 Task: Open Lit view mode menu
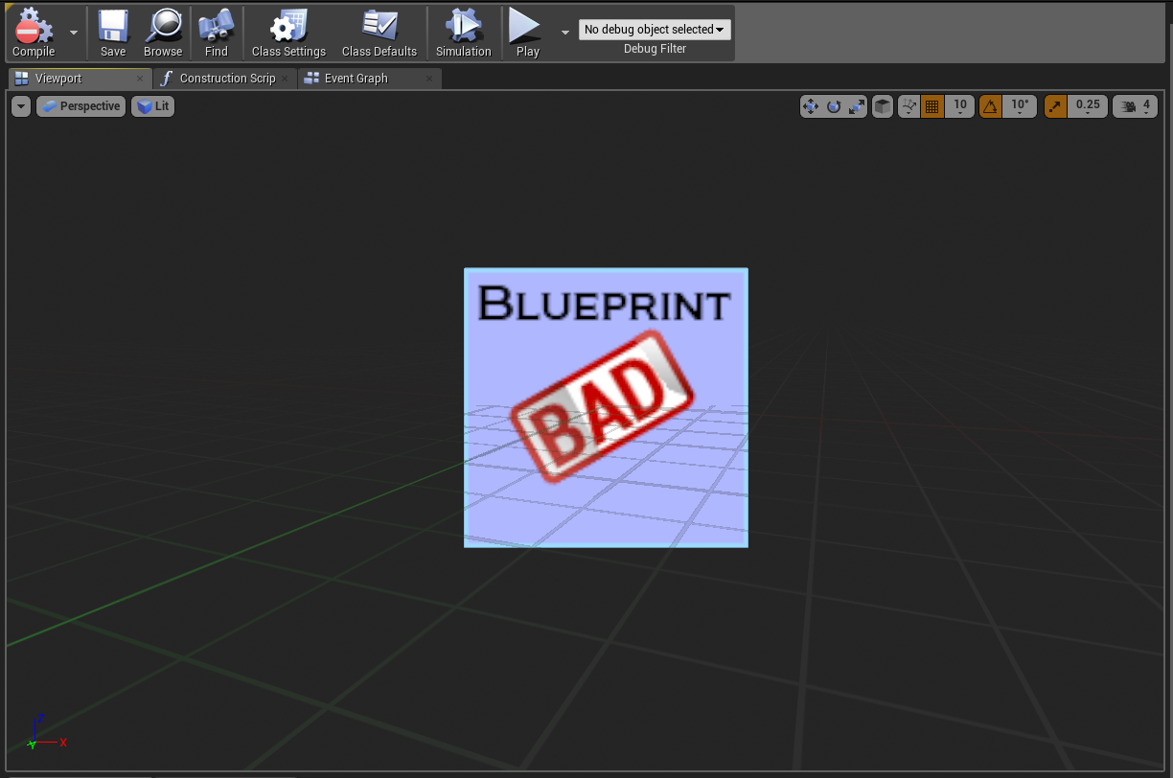(153, 106)
